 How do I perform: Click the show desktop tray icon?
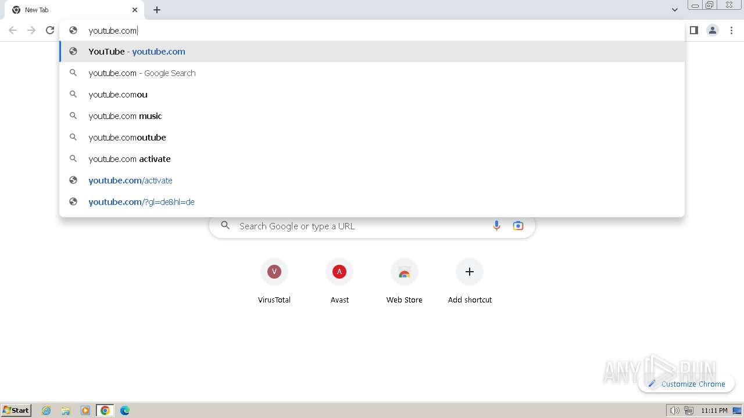pyautogui.click(x=738, y=410)
